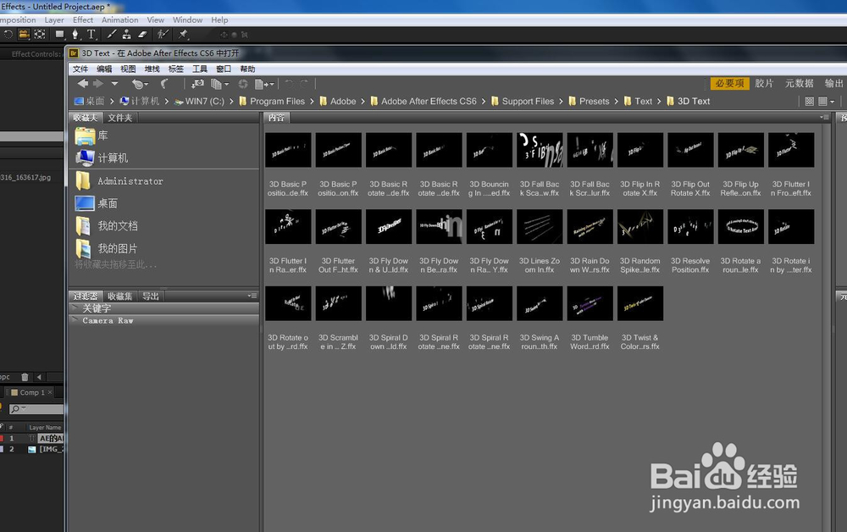Switch to the 收藏集 tab
The width and height of the screenshot is (847, 532).
pos(119,296)
